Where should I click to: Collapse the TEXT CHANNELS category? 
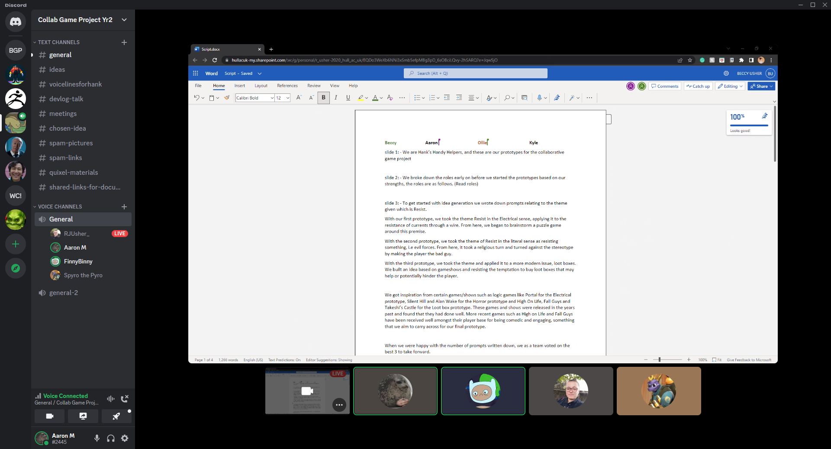pos(58,42)
